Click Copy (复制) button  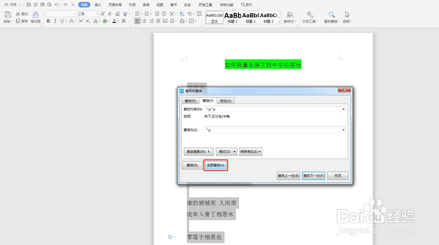pos(22,21)
